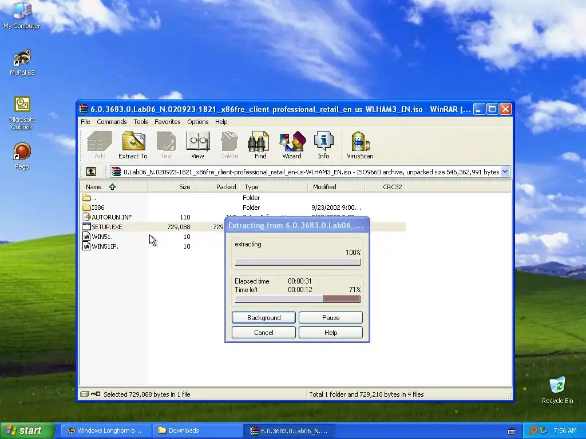The height and width of the screenshot is (439, 586).
Task: Click the Extract To toolbar icon
Action: point(133,145)
